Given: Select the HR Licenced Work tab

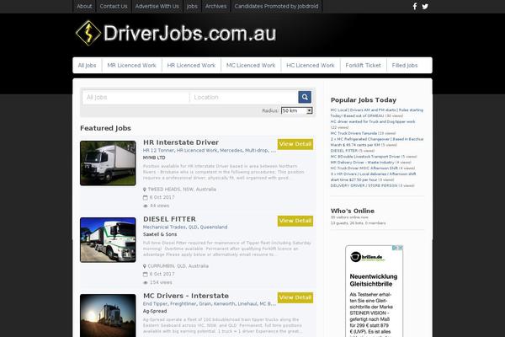Looking at the screenshot, I should 191,65.
